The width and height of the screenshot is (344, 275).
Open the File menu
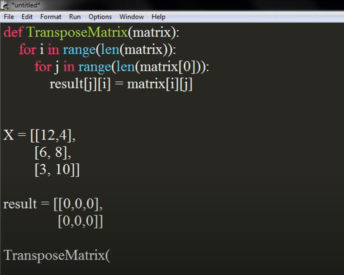point(8,17)
